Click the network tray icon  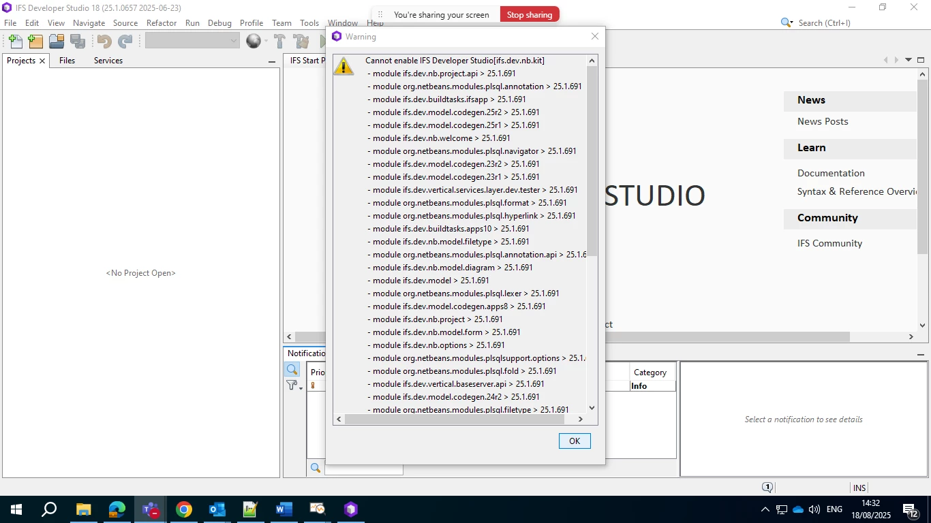(x=782, y=509)
